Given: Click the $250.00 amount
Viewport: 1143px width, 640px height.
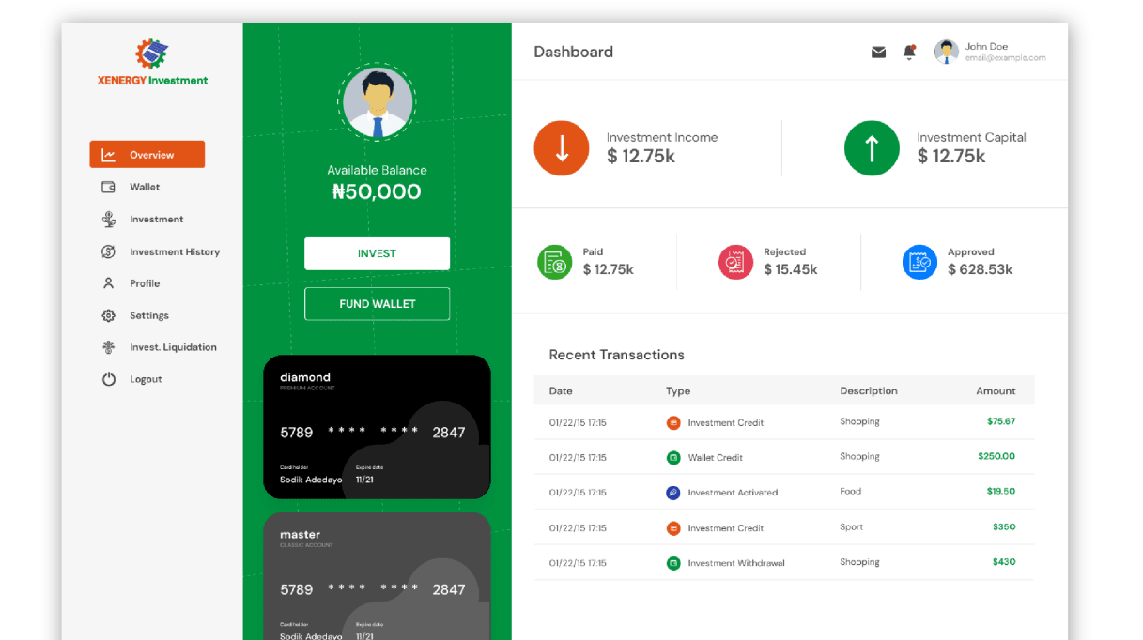Looking at the screenshot, I should click(996, 456).
